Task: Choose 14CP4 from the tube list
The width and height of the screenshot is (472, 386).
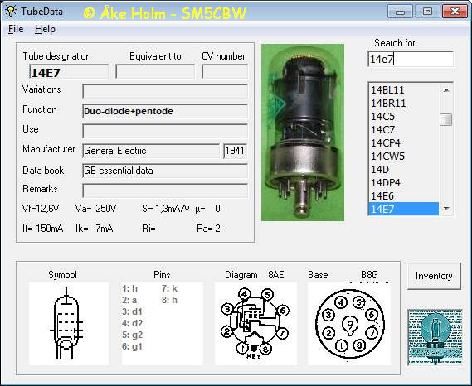Action: pos(403,142)
